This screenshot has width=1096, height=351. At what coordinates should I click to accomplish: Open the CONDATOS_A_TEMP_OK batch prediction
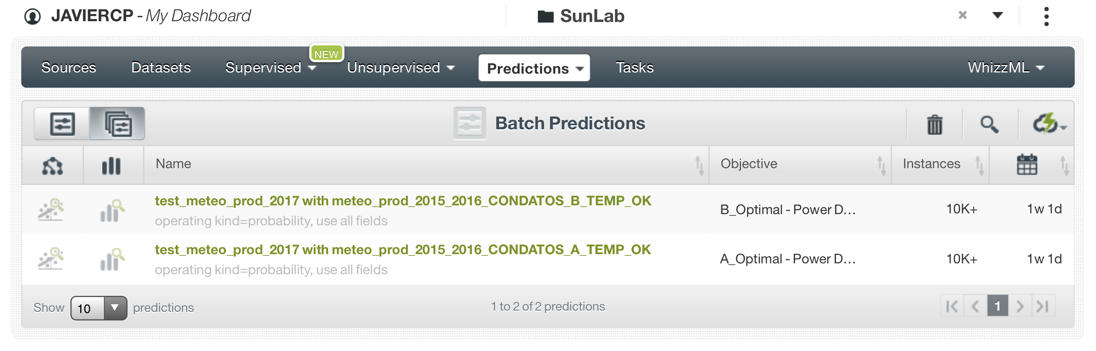click(x=402, y=250)
